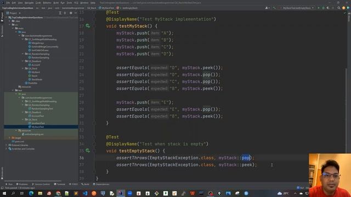
Task: Open the File menu
Action: coord(8,3)
